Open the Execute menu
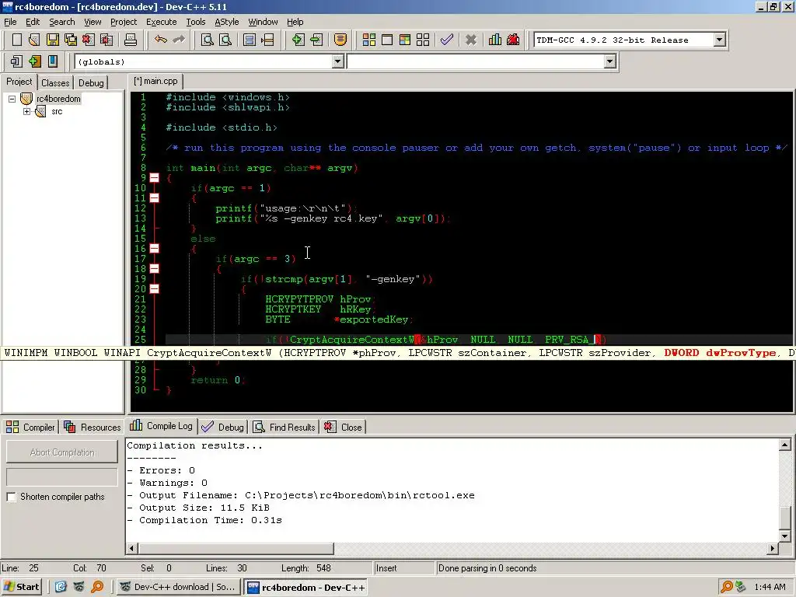Screen dimensions: 796x597 pyautogui.click(x=162, y=22)
